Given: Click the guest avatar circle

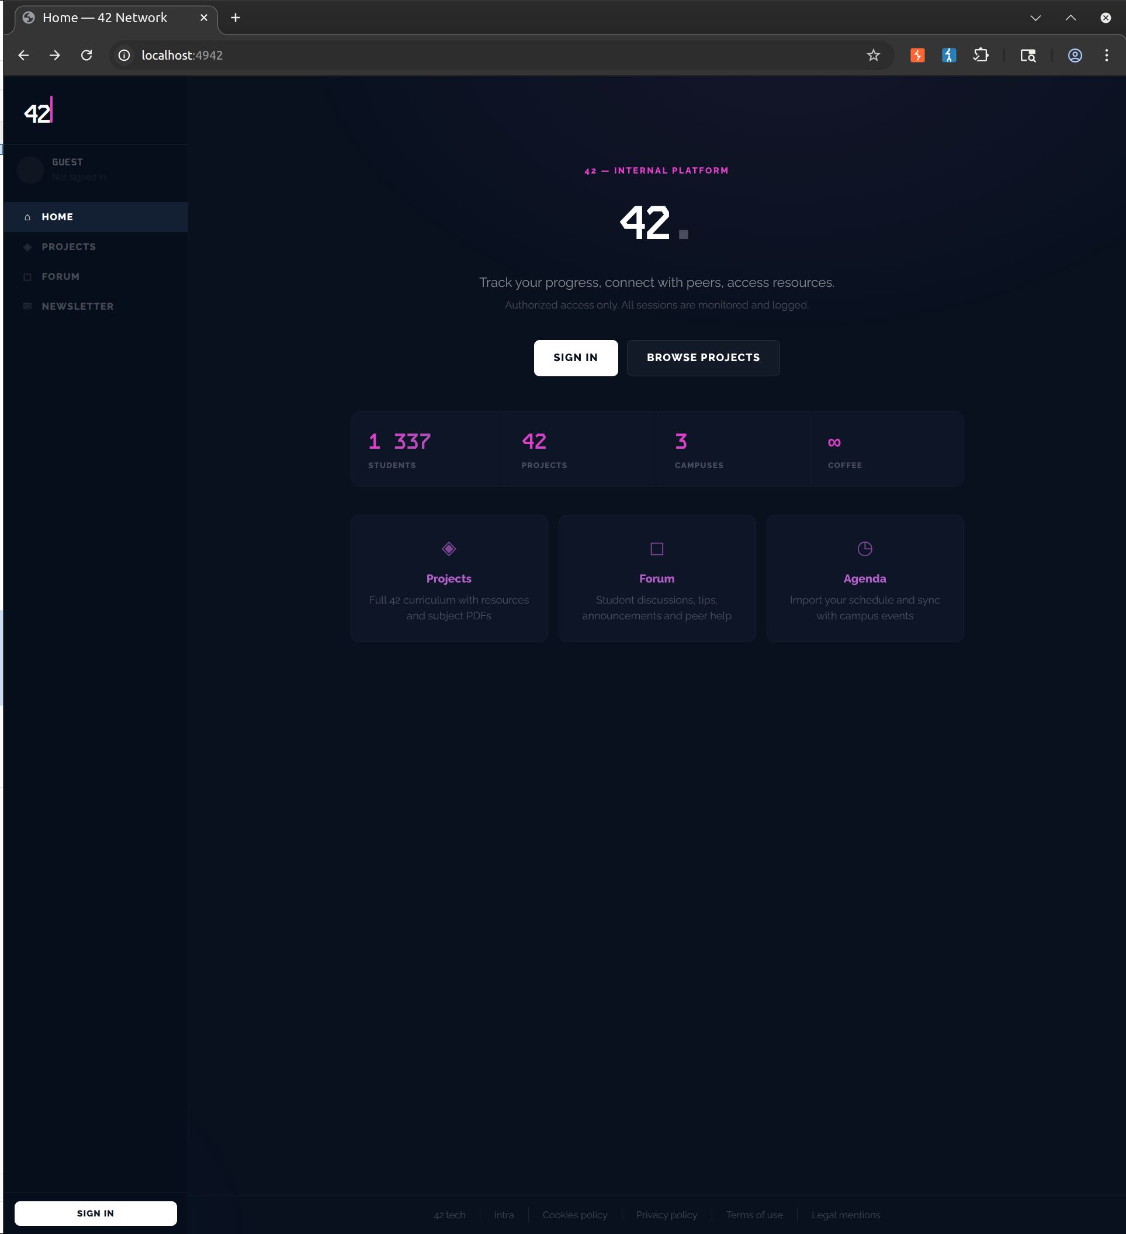Looking at the screenshot, I should [x=30, y=169].
